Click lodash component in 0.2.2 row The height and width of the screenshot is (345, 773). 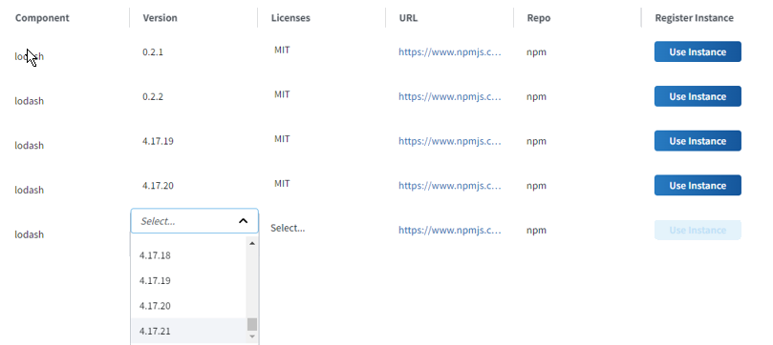pyautogui.click(x=29, y=101)
